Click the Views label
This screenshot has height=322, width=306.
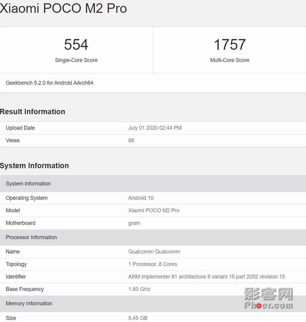coord(13,140)
